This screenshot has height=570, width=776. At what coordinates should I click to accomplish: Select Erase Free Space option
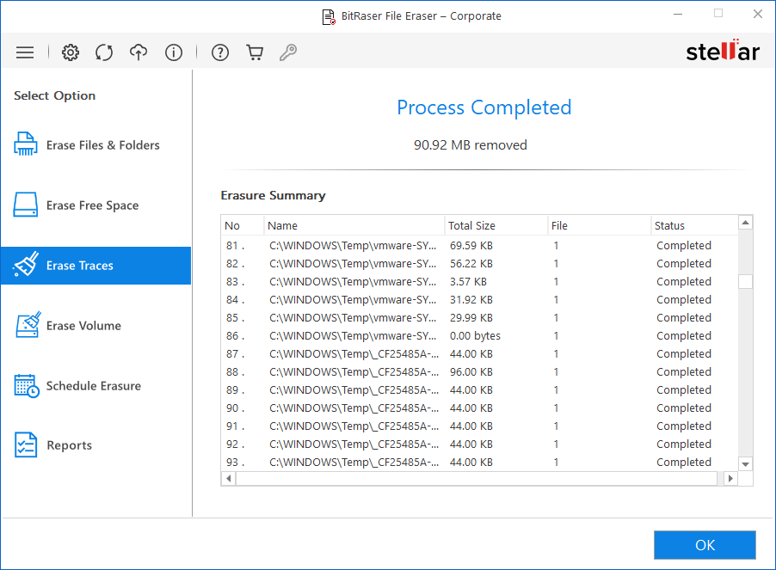tap(95, 205)
